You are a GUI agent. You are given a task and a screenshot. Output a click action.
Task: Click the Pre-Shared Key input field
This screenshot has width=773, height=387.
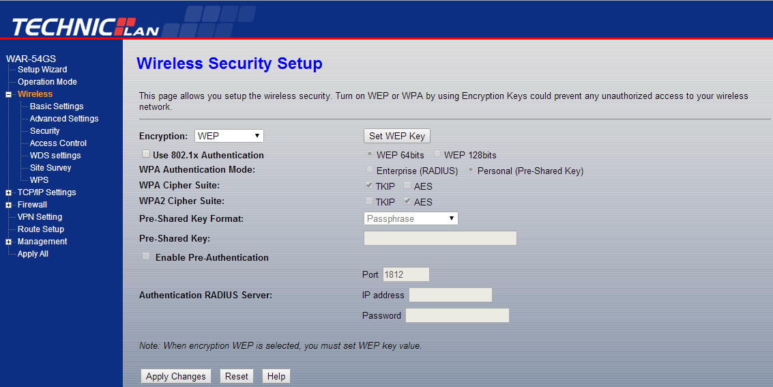tap(440, 238)
